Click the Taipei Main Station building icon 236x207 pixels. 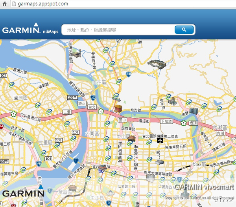[103, 169]
